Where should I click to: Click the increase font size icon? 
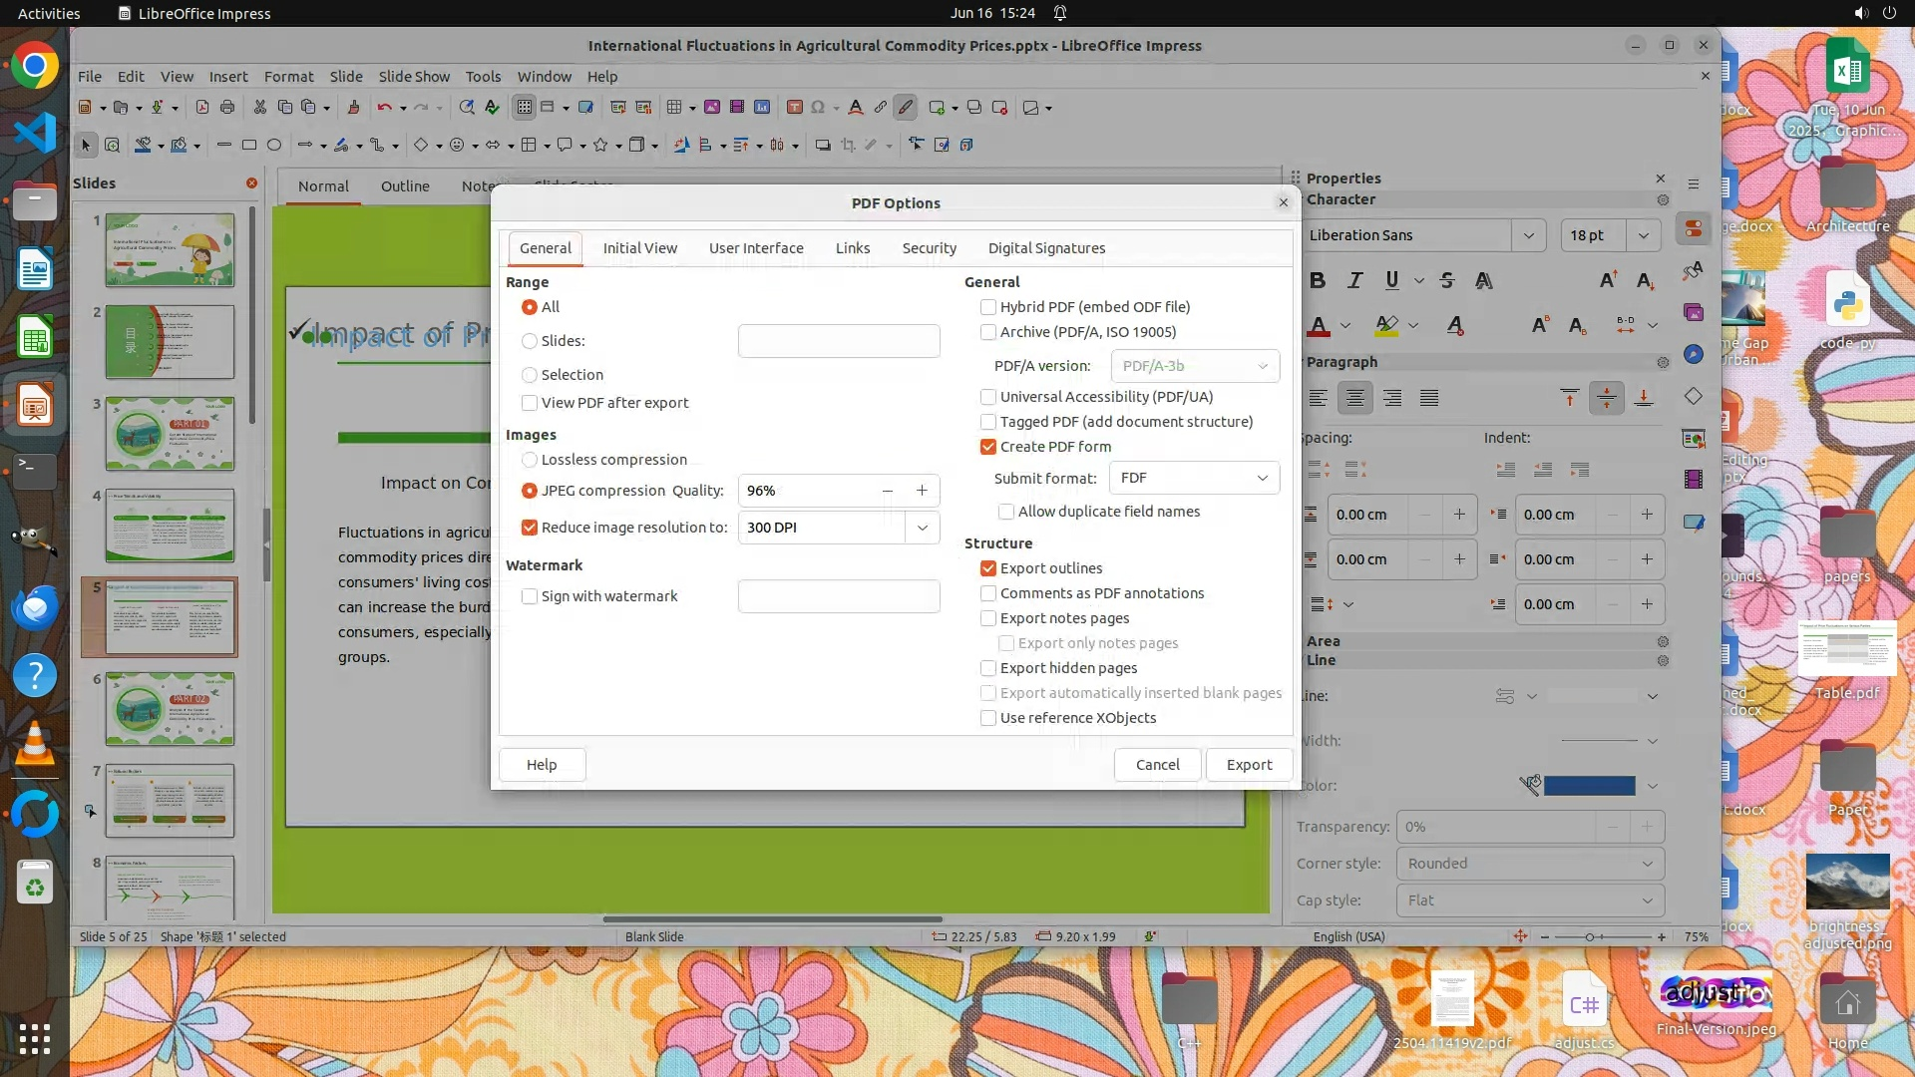1608,280
